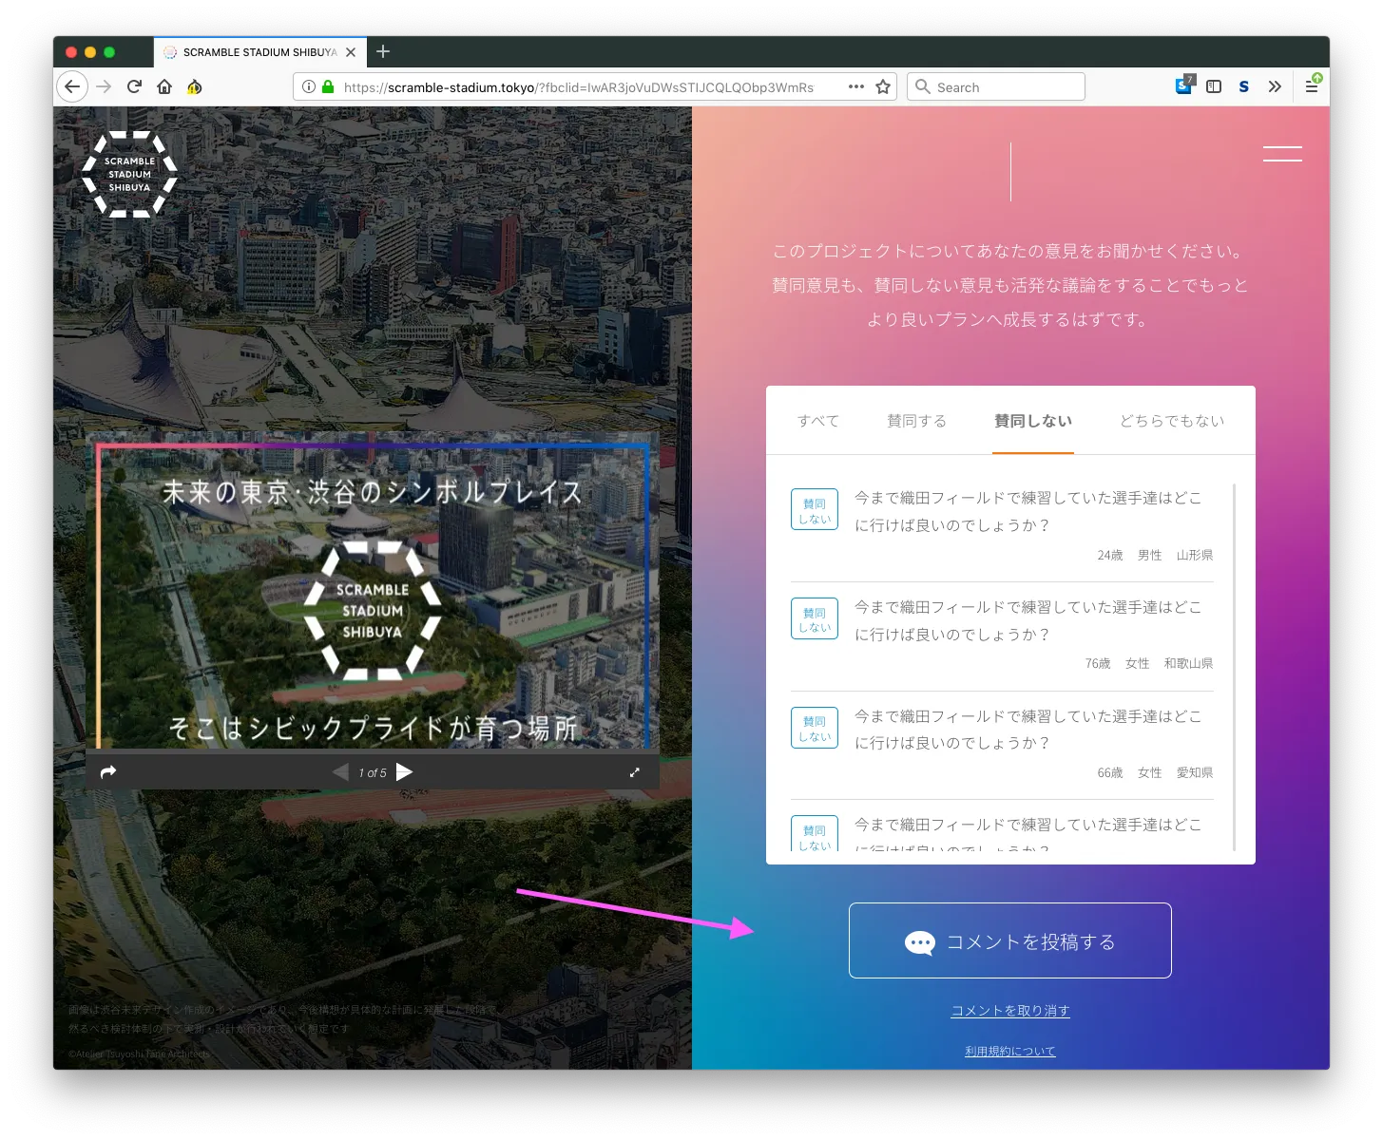Go to the browser home page

164,86
